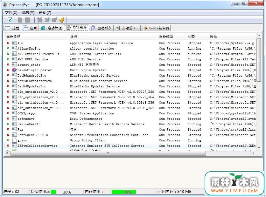Click the gray save-disk toolbar icon
The height and width of the screenshot is (197, 266).
pyautogui.click(x=27, y=20)
